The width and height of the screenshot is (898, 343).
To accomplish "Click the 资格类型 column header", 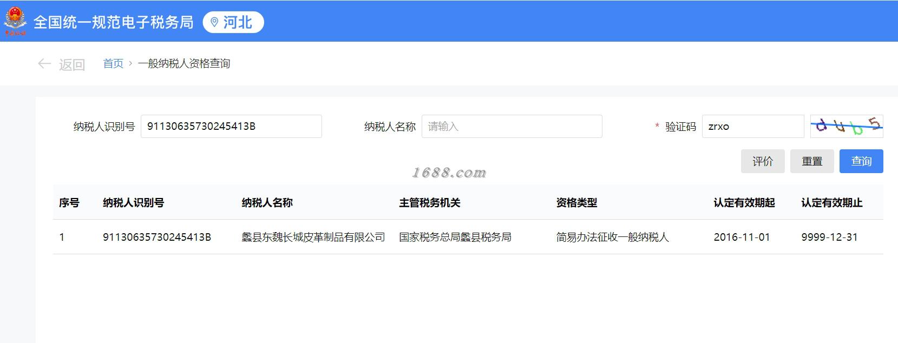I will click(576, 202).
